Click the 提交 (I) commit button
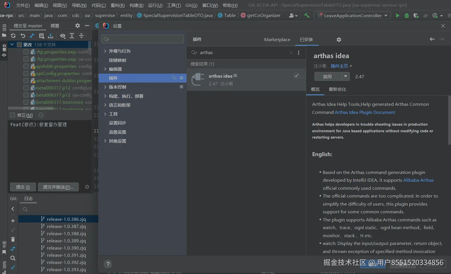The image size is (451, 274). click(23, 187)
